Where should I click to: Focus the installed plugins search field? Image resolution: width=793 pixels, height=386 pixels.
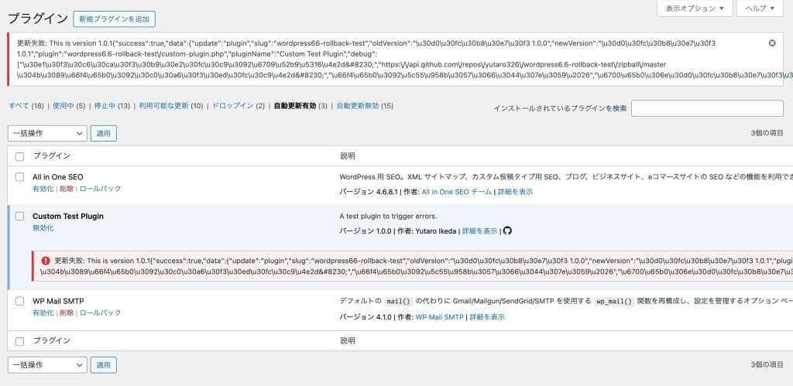click(x=707, y=108)
